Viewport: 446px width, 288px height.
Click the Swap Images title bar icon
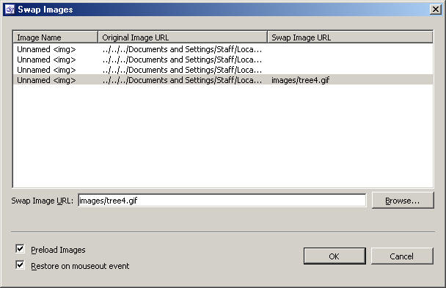tap(10, 10)
